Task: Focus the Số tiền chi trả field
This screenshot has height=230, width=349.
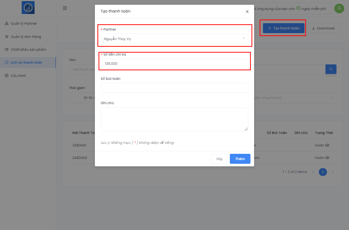Action: coord(174,64)
